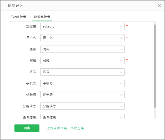Expand the 区号 dropdown chevron

pyautogui.click(x=121, y=72)
